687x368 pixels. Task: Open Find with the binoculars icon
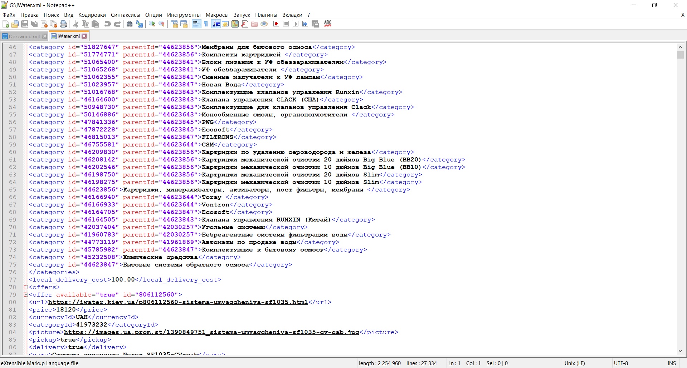coord(130,24)
